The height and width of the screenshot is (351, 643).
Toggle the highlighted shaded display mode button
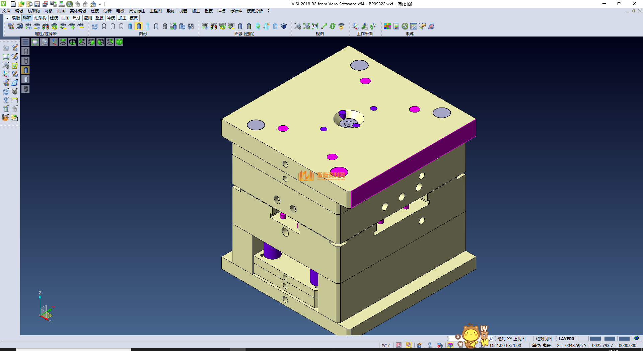(139, 26)
